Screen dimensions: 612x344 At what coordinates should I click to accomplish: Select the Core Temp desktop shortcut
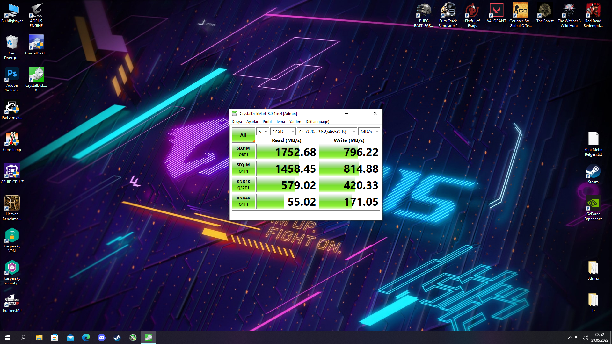click(12, 139)
